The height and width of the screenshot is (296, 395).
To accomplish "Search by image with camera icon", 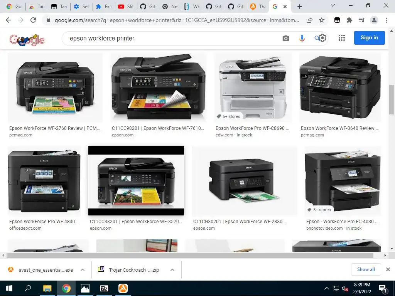I will [x=286, y=38].
